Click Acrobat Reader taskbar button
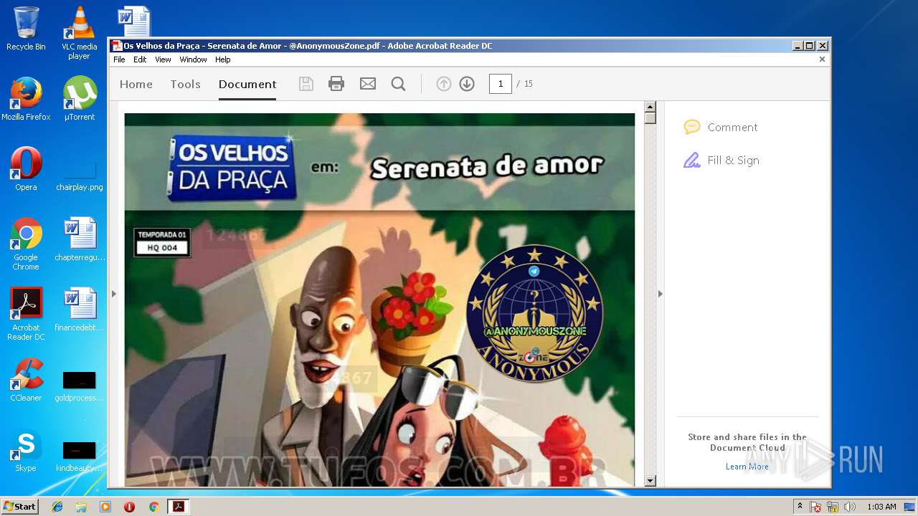The image size is (918, 516). (x=178, y=507)
